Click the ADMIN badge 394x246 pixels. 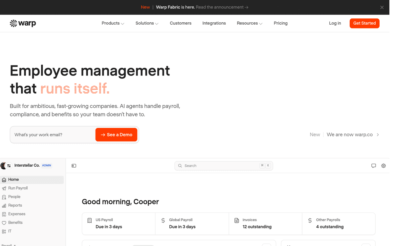click(x=47, y=166)
